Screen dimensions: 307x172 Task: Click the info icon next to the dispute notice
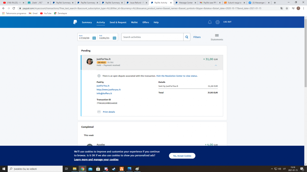tap(99, 76)
